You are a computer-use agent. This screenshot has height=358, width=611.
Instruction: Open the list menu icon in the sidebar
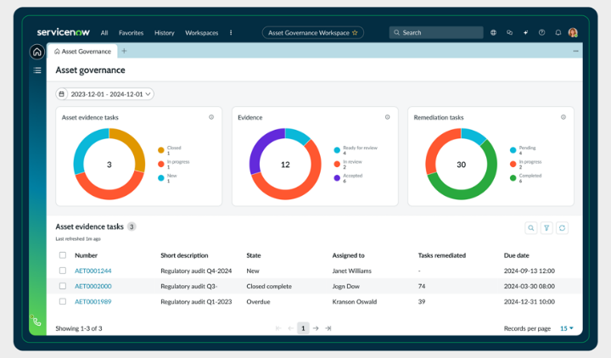(36, 70)
